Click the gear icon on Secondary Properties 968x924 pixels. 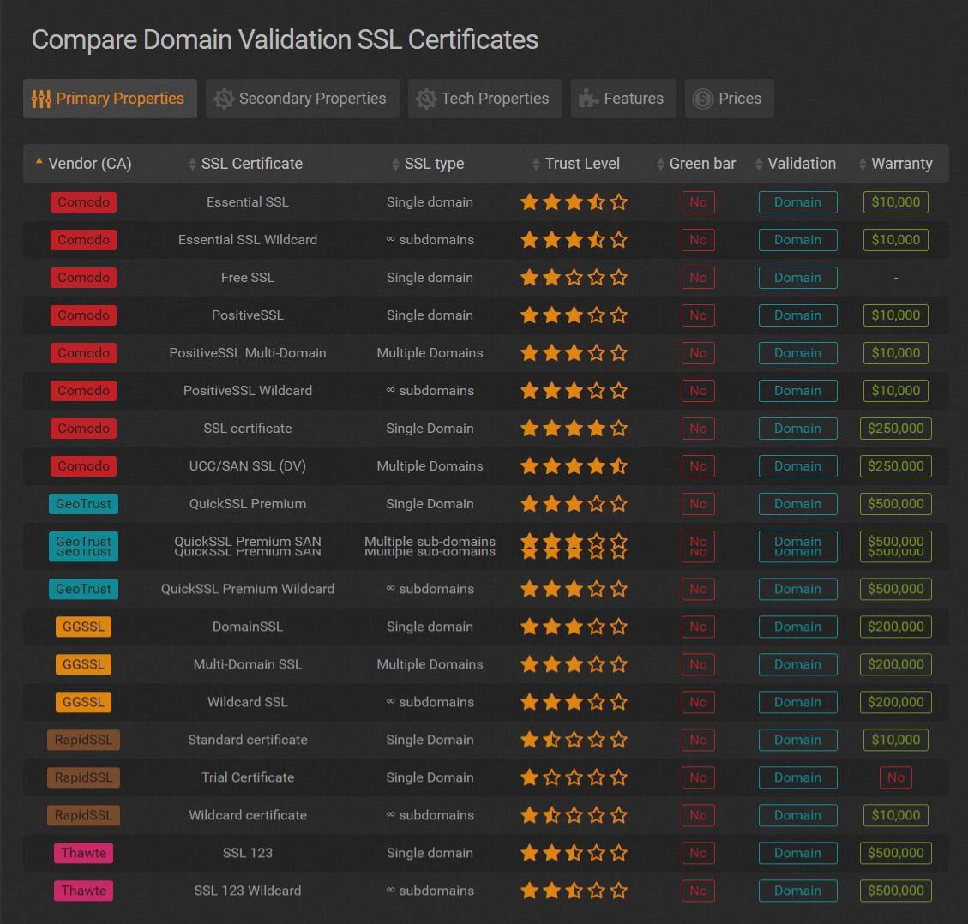224,99
